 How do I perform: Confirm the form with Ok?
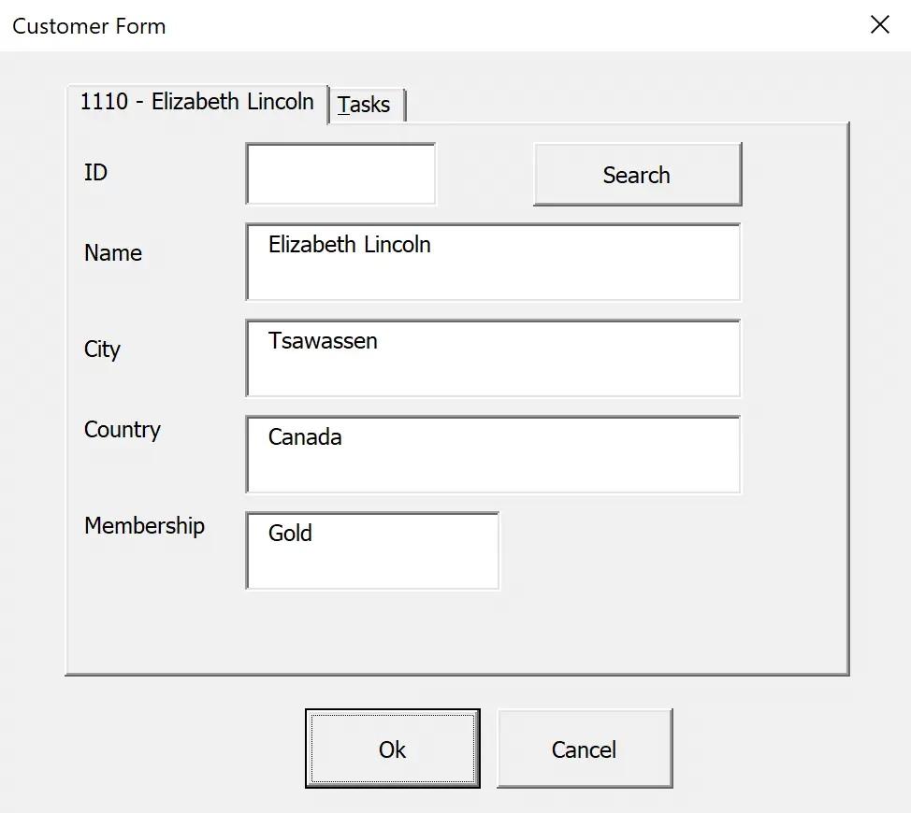click(x=392, y=749)
